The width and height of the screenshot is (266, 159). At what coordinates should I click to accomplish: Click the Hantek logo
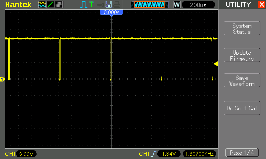click(x=18, y=5)
